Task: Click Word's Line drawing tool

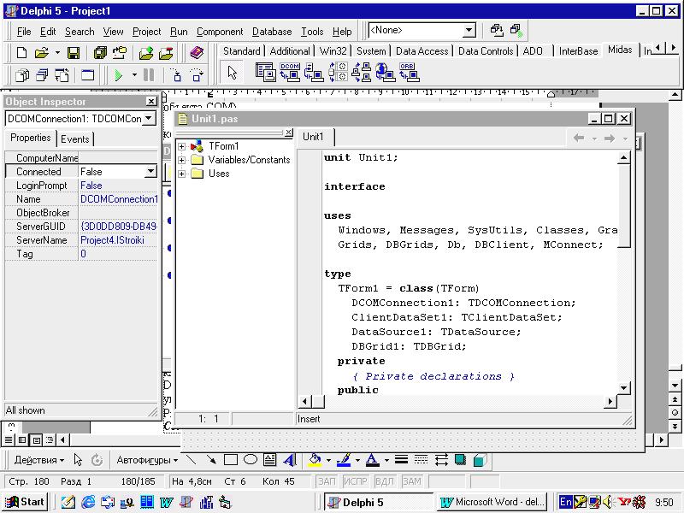Action: pos(191,460)
